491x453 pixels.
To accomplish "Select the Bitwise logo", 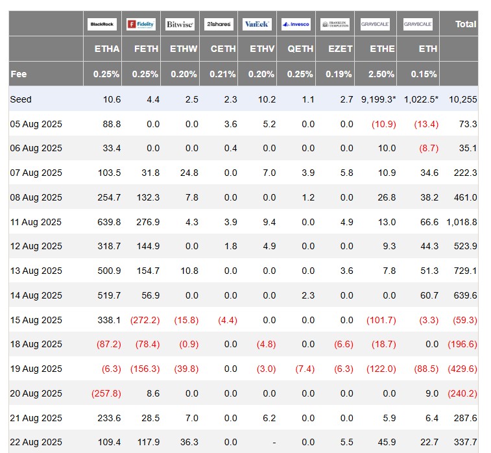I will coord(180,24).
